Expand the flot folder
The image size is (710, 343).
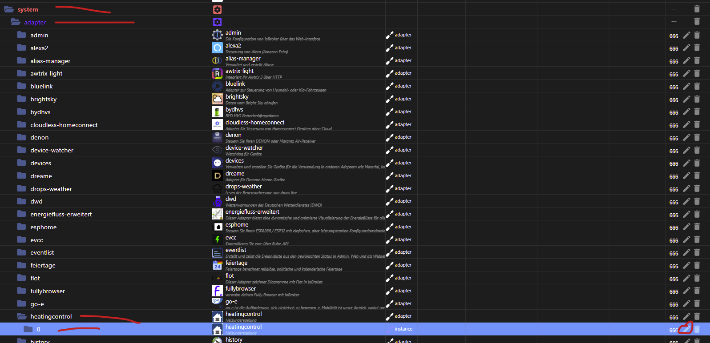point(21,278)
